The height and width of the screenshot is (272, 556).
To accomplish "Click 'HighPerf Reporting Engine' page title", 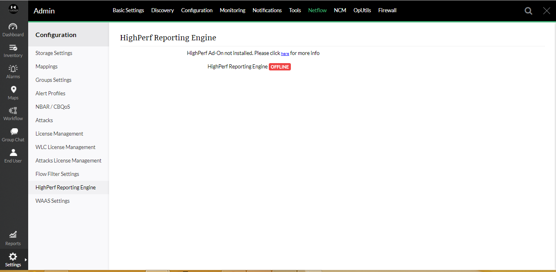I will (168, 38).
